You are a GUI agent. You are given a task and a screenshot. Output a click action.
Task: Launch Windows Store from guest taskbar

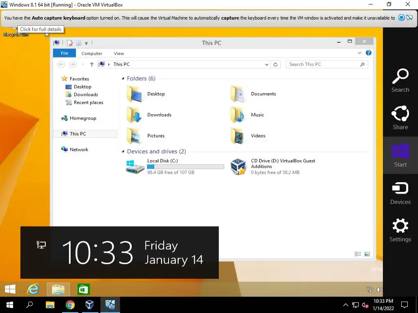(83, 289)
